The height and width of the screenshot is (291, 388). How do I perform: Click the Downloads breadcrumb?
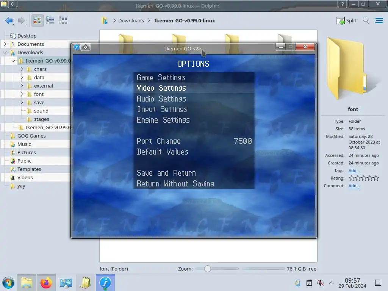131,20
